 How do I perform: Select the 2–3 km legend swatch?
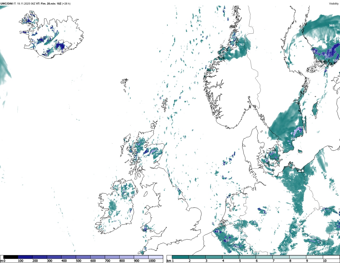197,257
